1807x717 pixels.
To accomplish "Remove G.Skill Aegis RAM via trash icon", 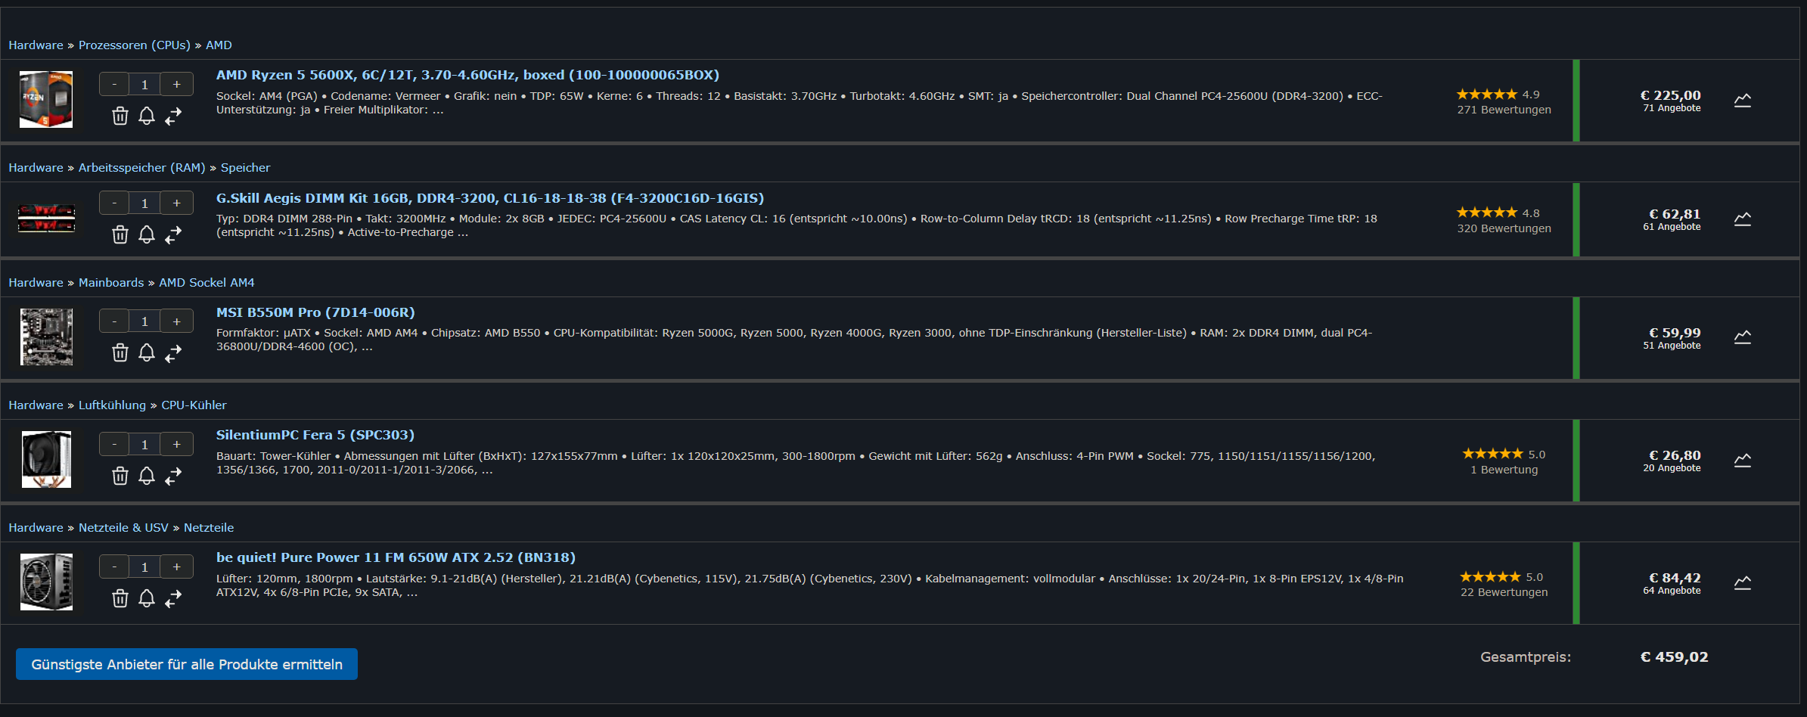I will 120,234.
